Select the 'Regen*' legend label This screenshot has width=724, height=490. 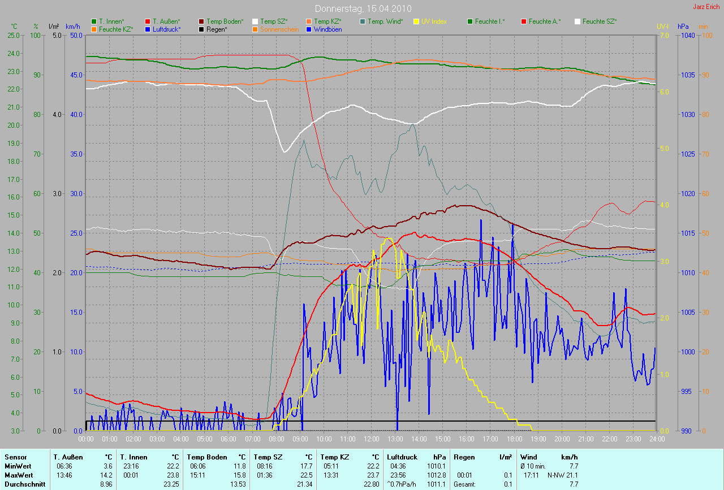click(x=217, y=29)
